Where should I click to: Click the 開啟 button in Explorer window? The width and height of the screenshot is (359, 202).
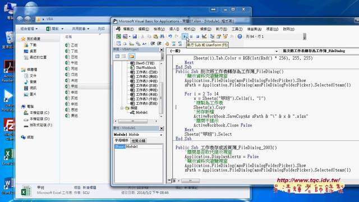pos(53,29)
